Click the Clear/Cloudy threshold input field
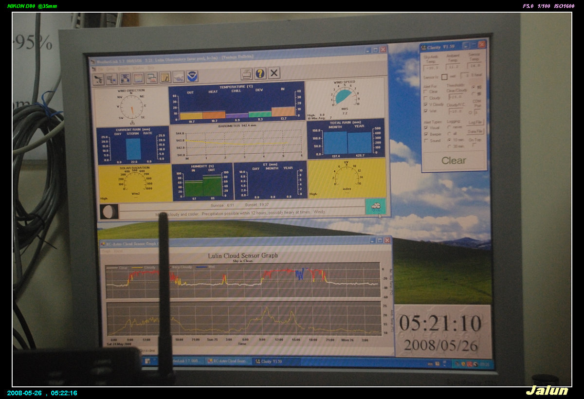584x399 pixels. coord(455,97)
